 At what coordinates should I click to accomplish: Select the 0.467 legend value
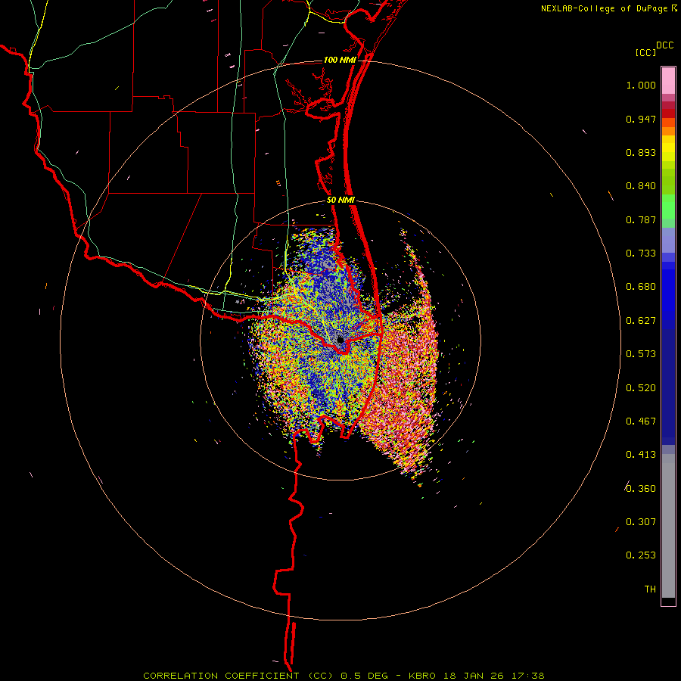coord(641,421)
